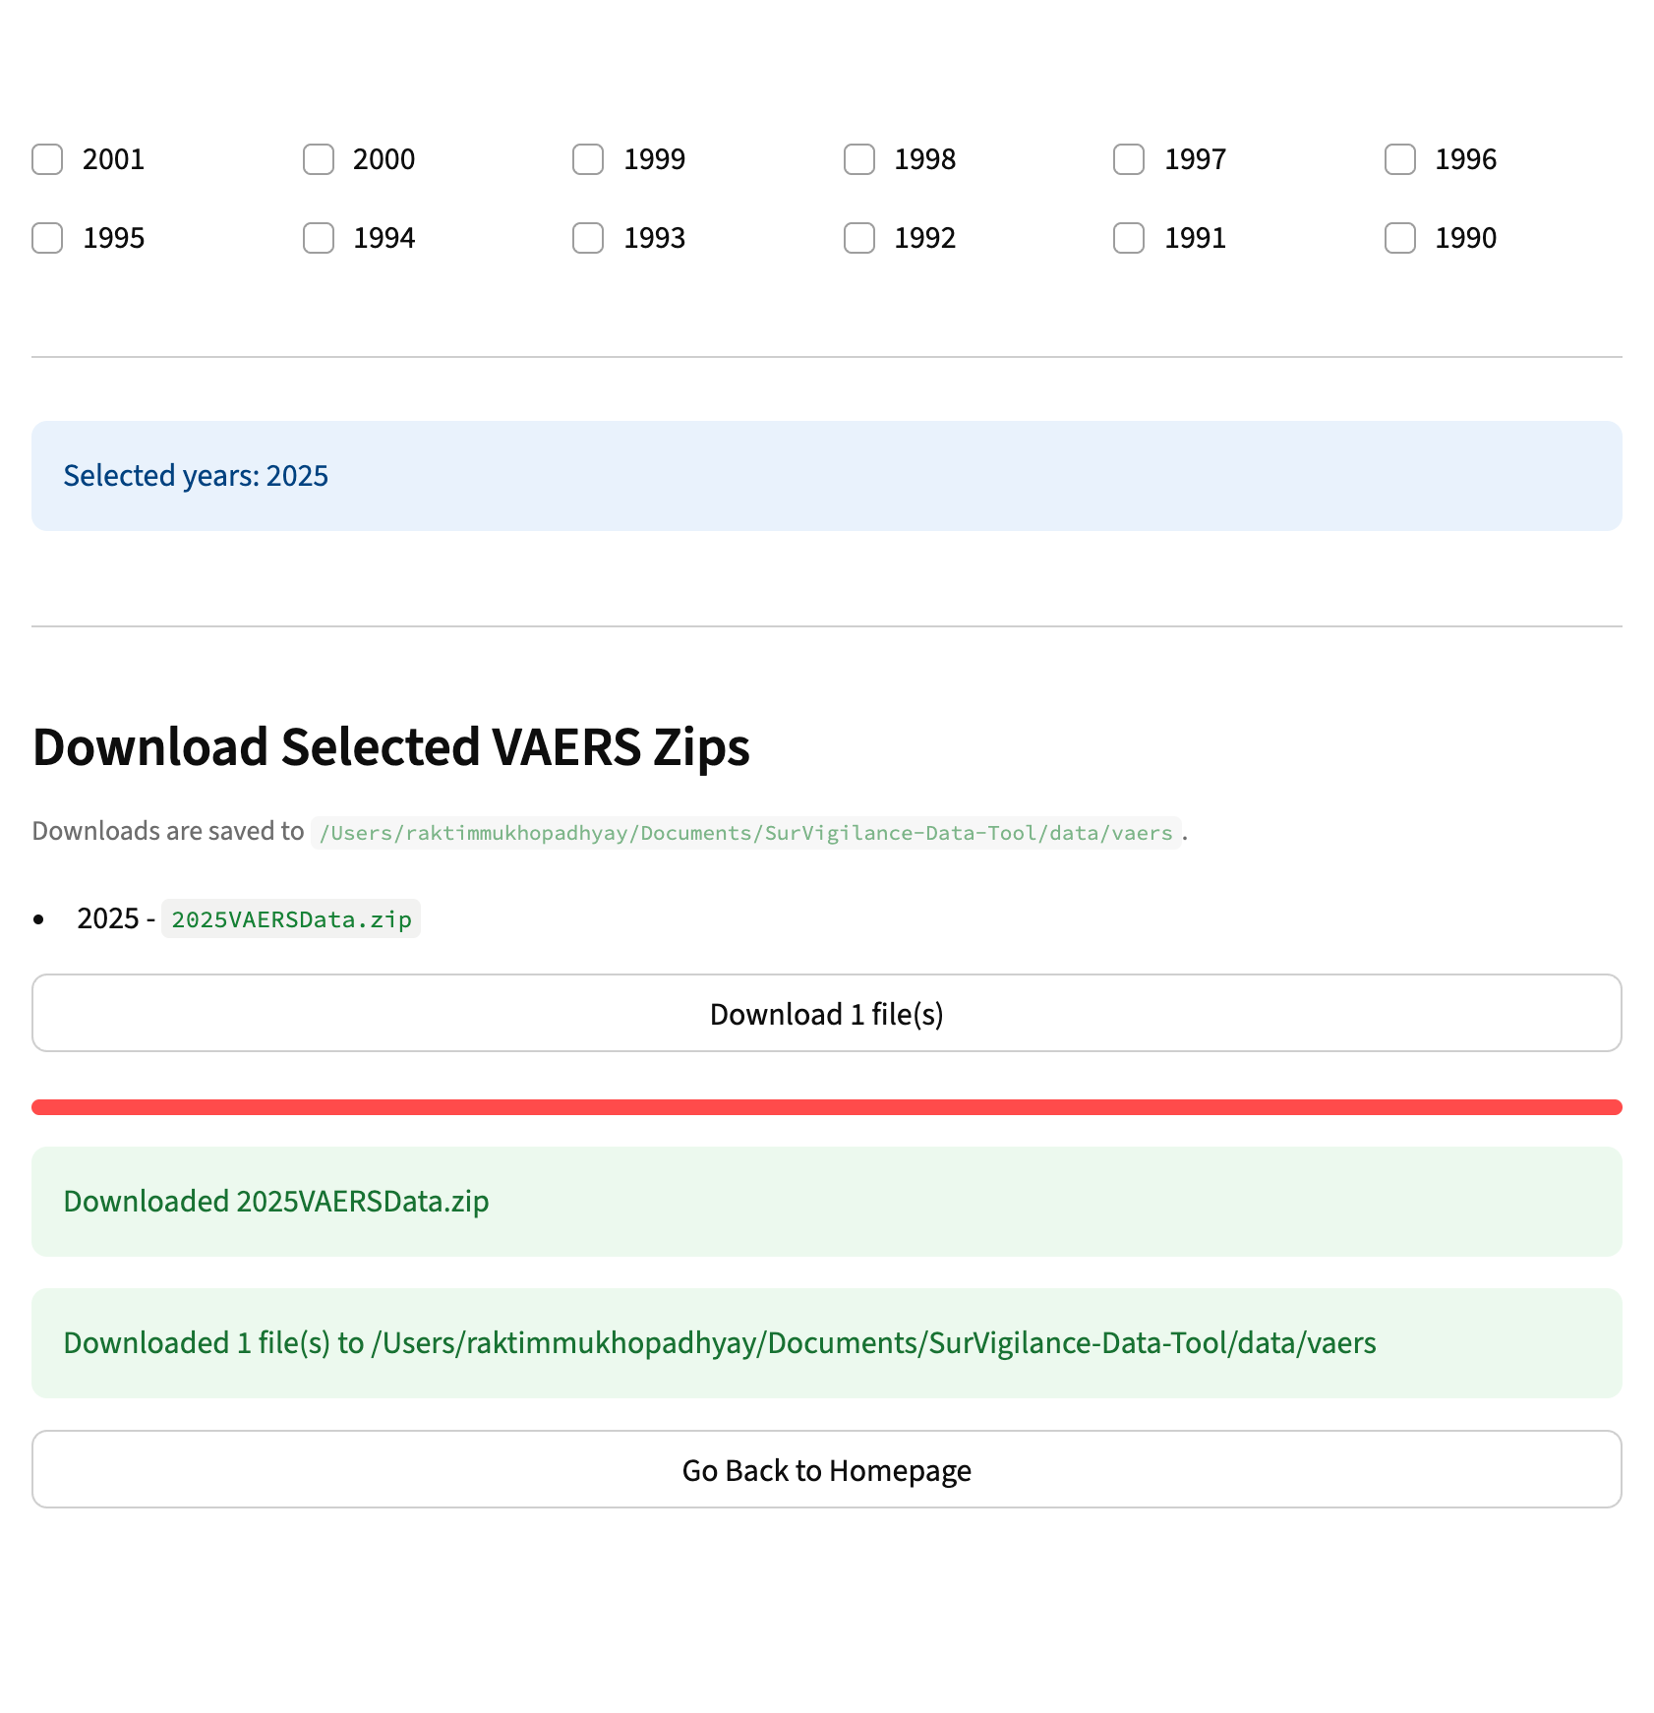Select the 2000 year checkbox
This screenshot has height=1713, width=1654.
tap(318, 159)
